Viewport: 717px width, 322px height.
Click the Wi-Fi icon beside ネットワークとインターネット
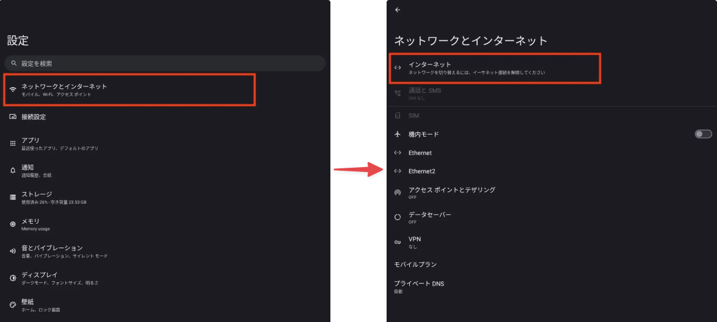[x=13, y=90]
